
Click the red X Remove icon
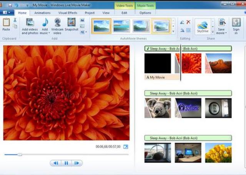(x=188, y=22)
